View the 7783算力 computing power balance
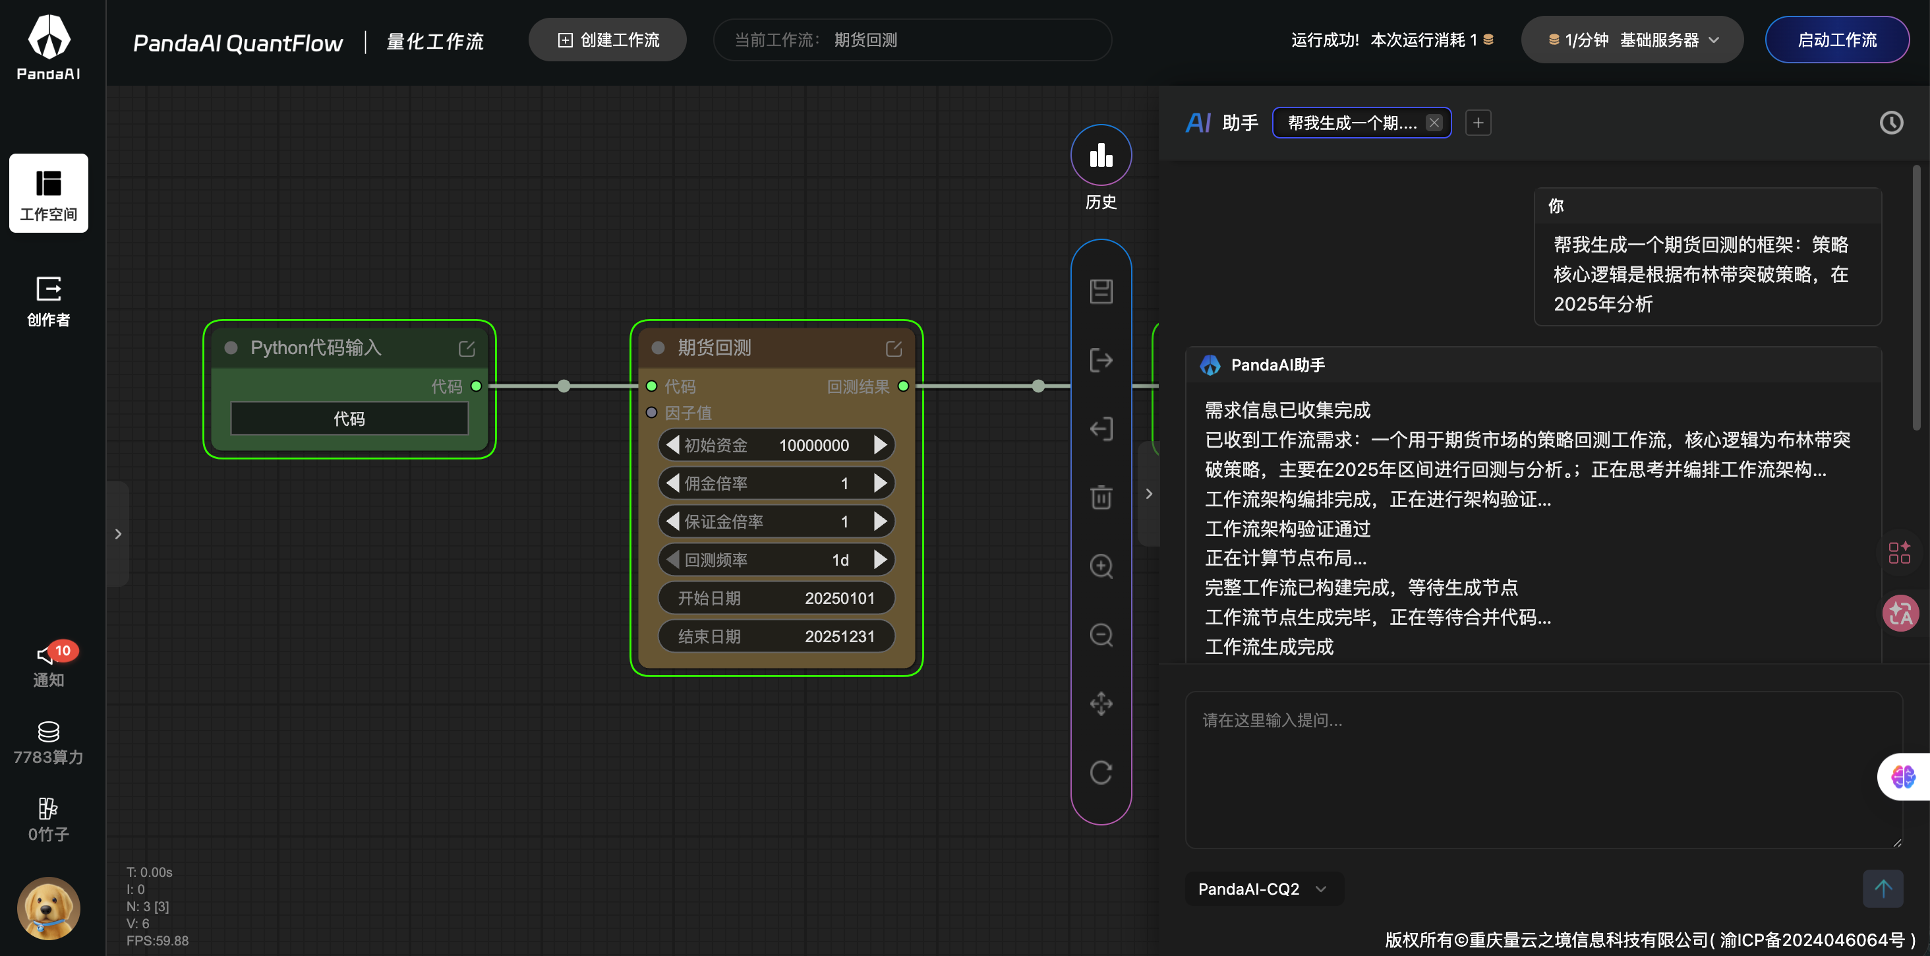 pos(49,743)
